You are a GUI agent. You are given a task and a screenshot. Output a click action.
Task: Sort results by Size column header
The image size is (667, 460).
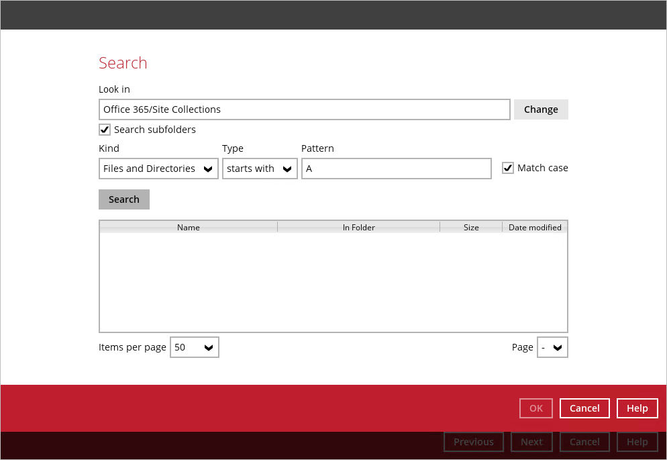click(x=471, y=228)
